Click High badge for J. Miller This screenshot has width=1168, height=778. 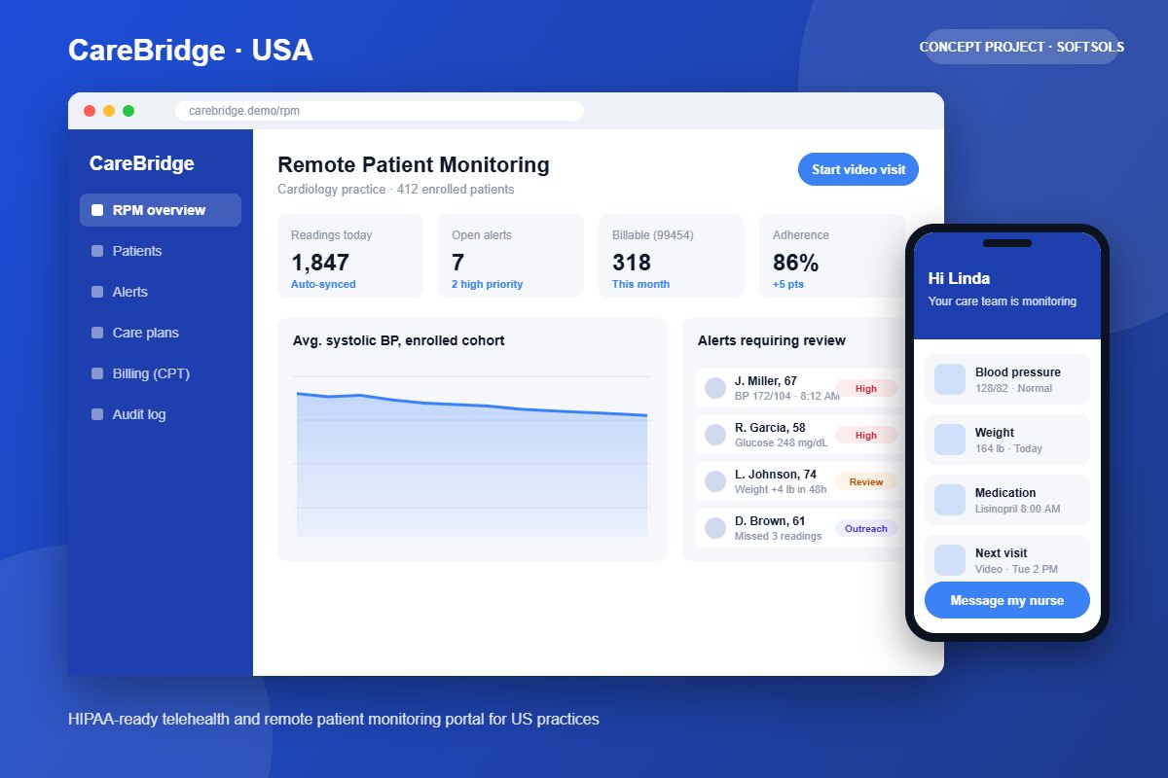click(x=866, y=388)
